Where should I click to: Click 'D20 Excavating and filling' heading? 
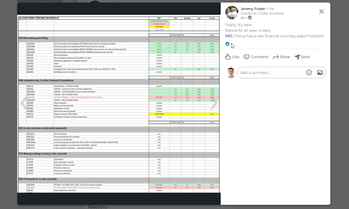[33, 38]
